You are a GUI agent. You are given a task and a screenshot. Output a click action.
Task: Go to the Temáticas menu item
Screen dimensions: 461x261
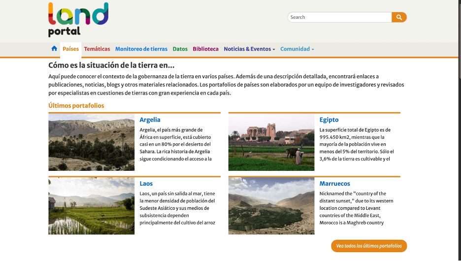point(97,49)
